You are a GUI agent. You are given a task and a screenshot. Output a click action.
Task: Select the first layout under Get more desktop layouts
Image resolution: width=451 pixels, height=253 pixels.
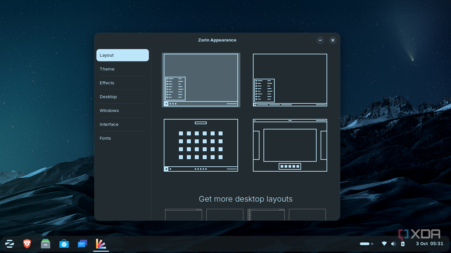pos(183,215)
